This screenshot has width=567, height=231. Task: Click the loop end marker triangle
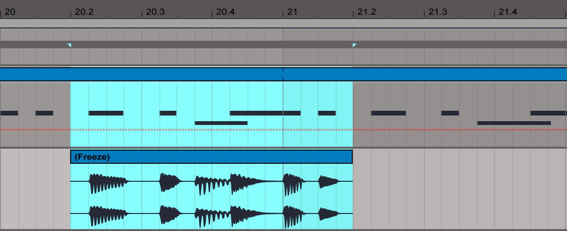click(x=354, y=45)
